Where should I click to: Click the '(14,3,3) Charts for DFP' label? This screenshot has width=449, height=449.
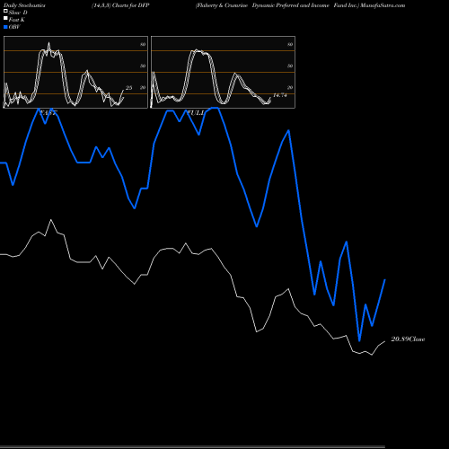pyautogui.click(x=120, y=5)
